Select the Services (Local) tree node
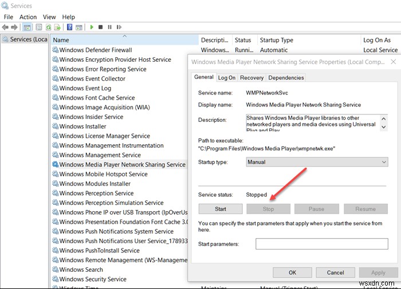401x289 pixels. click(25, 39)
